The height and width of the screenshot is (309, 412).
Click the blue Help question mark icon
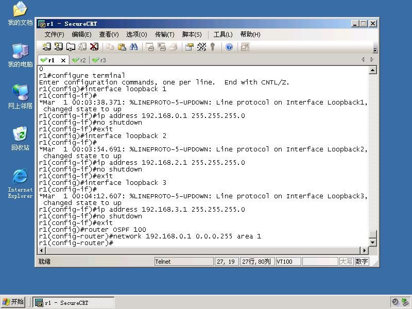[x=229, y=47]
